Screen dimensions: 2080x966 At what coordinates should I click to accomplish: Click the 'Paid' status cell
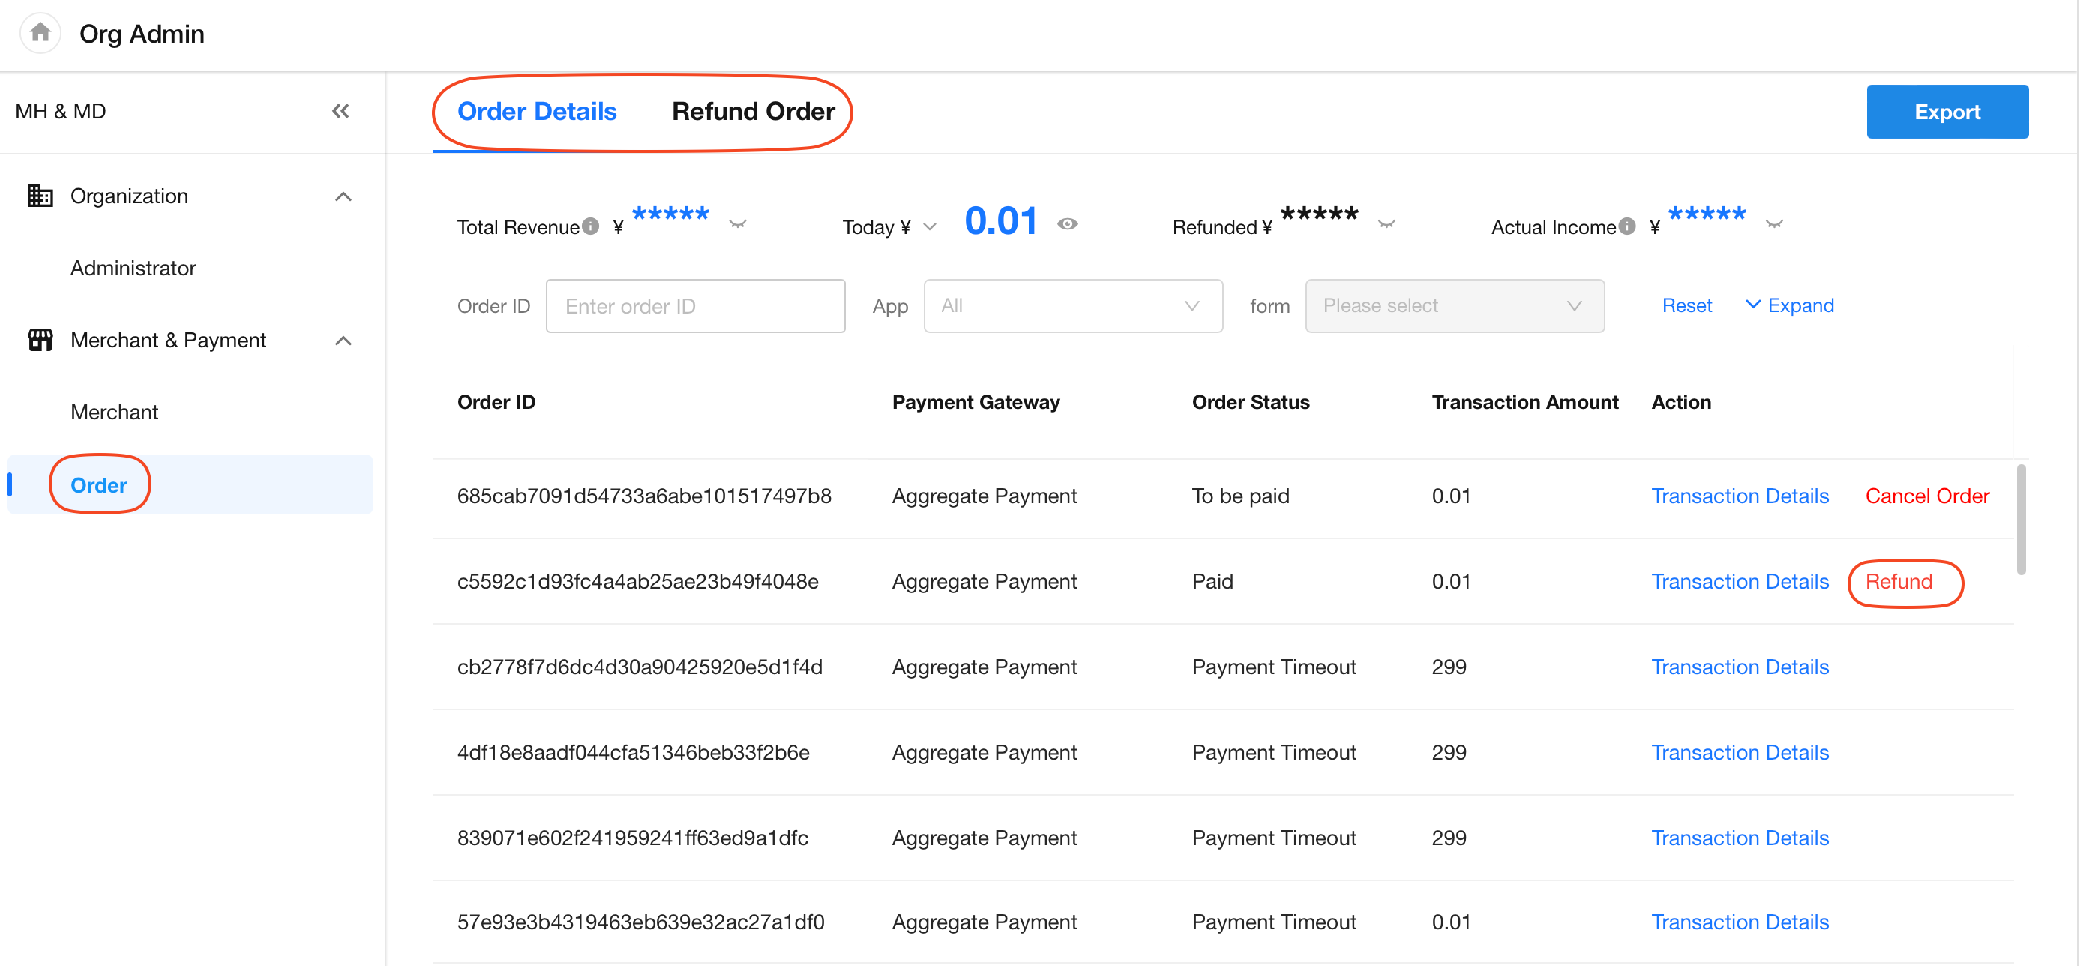[1212, 581]
